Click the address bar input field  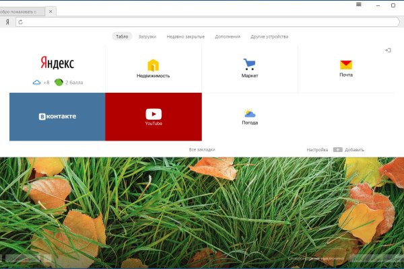(x=202, y=22)
